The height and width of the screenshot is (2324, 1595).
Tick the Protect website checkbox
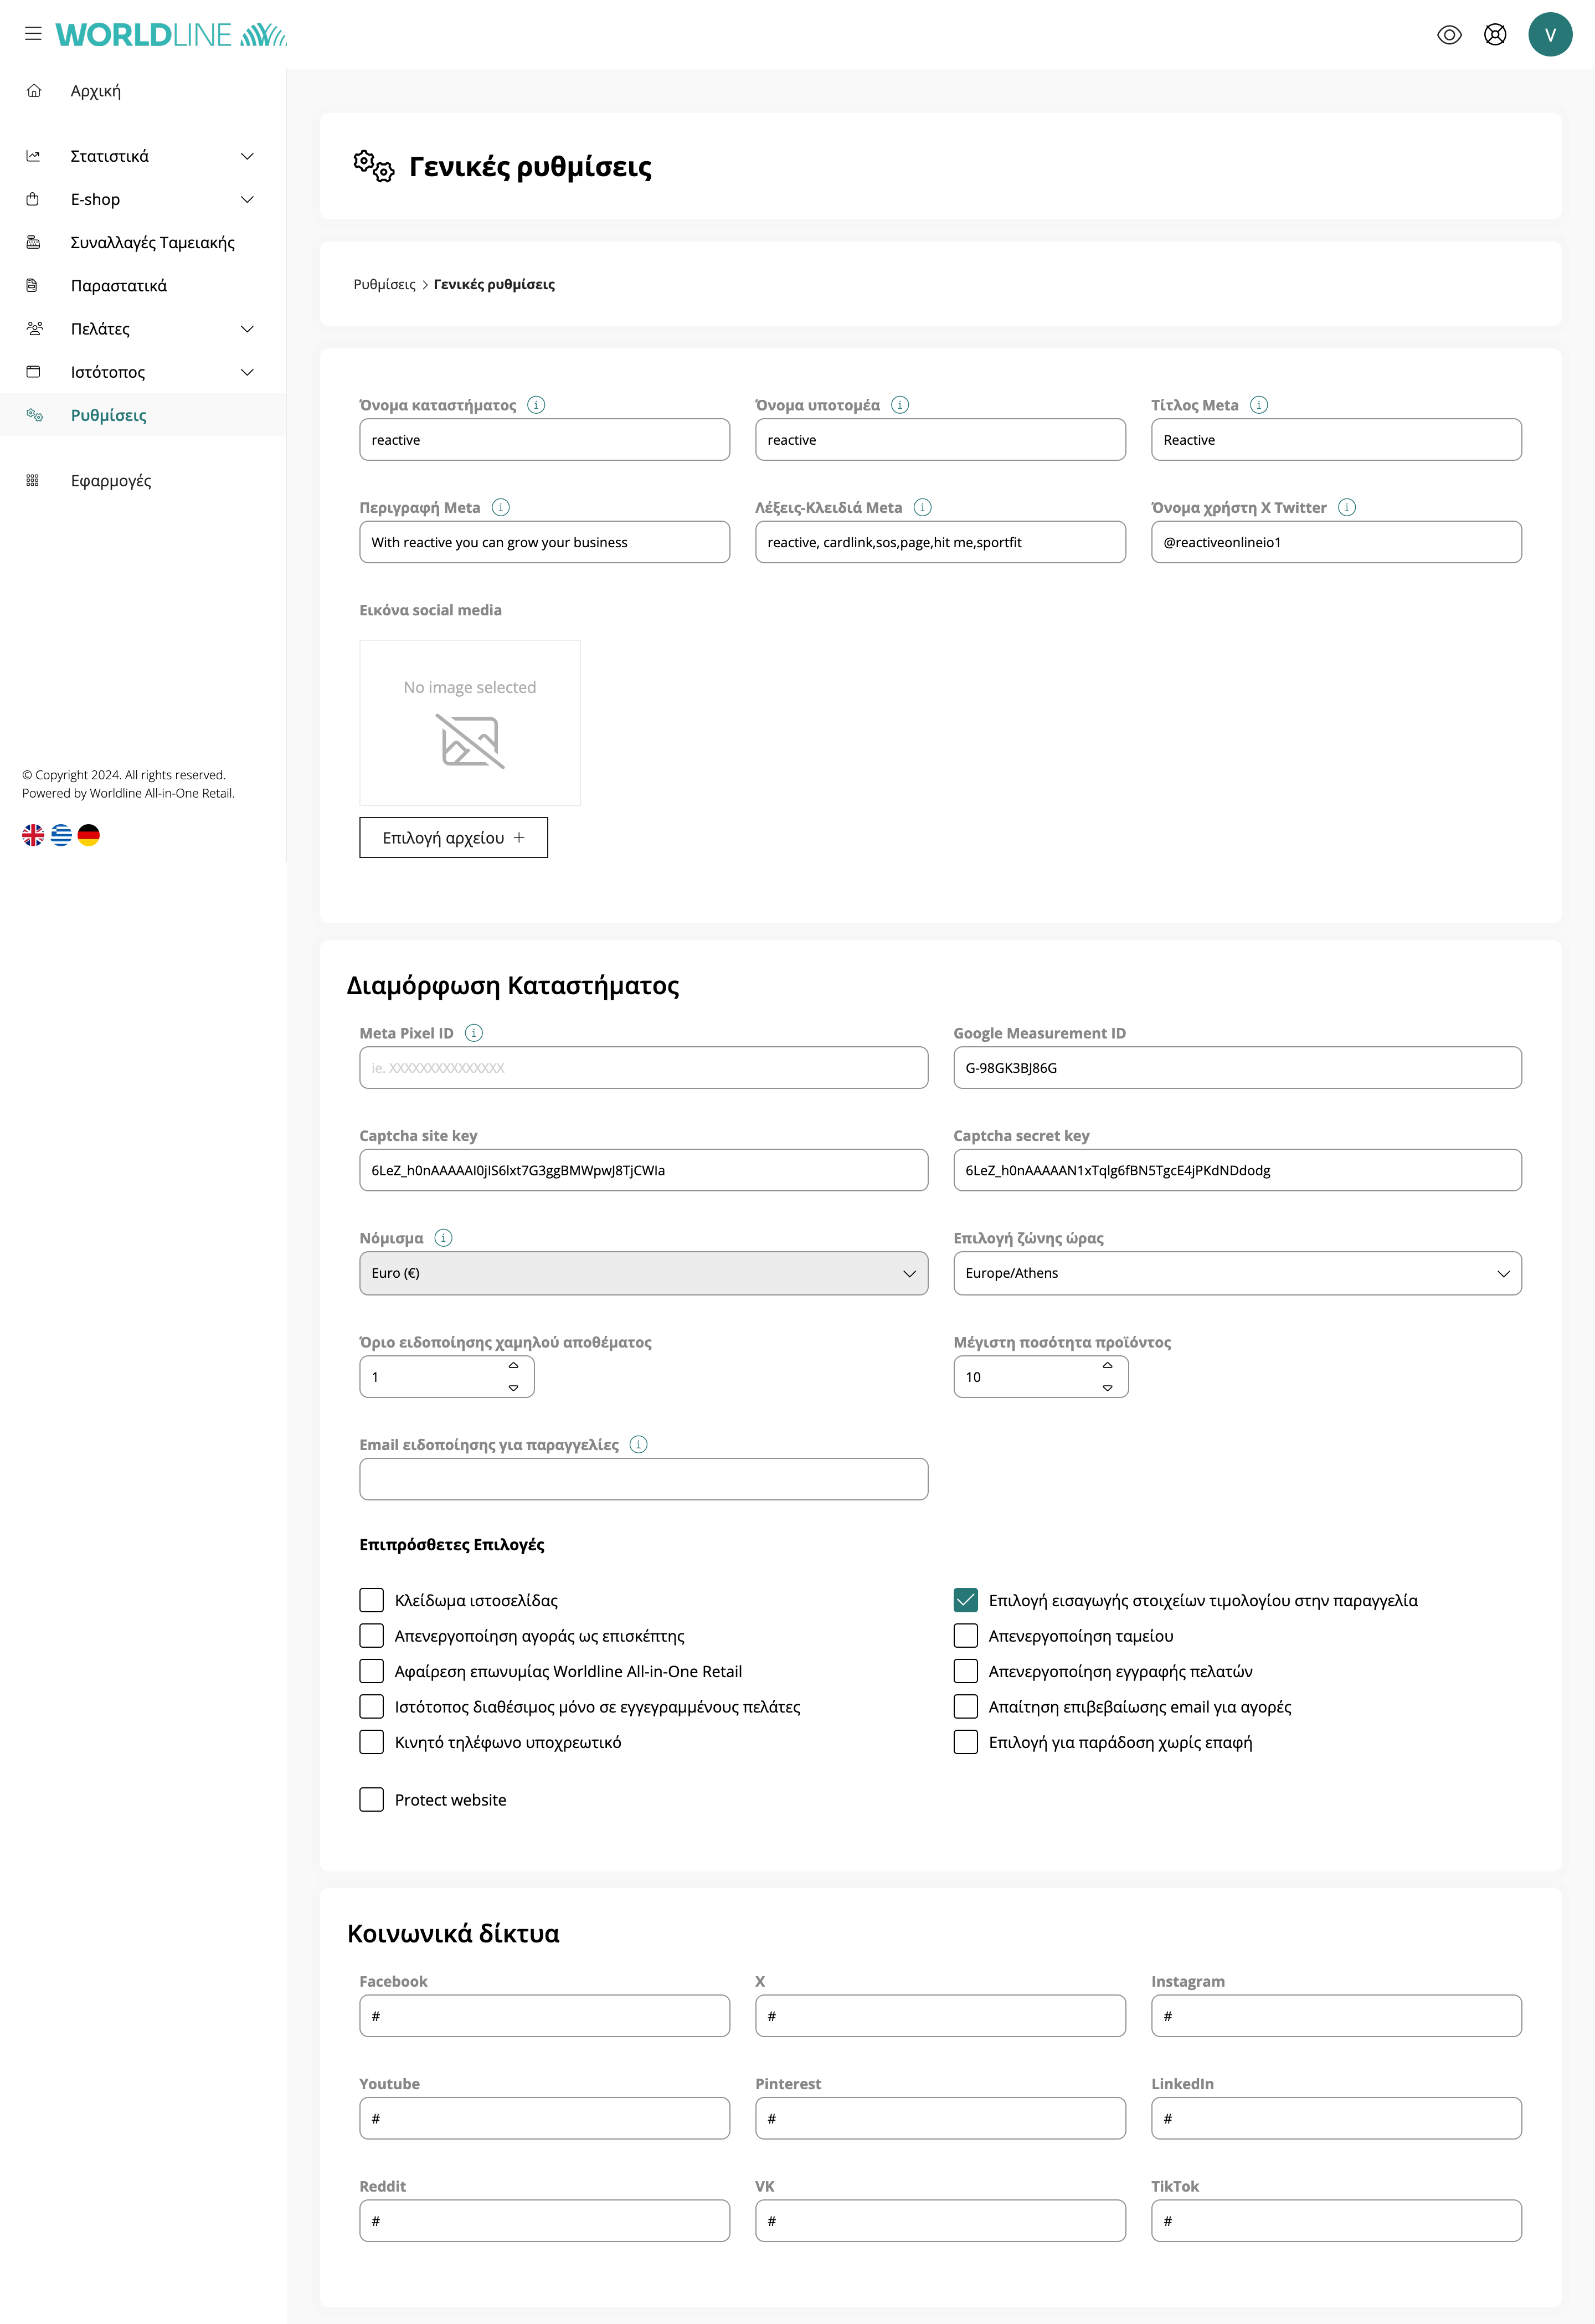[x=371, y=1799]
